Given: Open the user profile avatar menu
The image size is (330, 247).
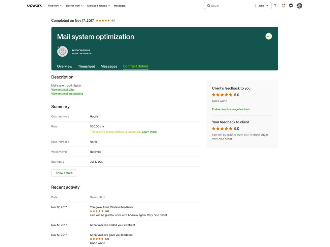Looking at the screenshot, I should tap(299, 6).
